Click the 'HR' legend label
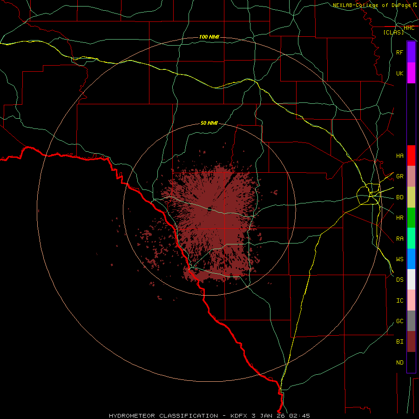Screen dimensions: 419x419 coord(400,218)
